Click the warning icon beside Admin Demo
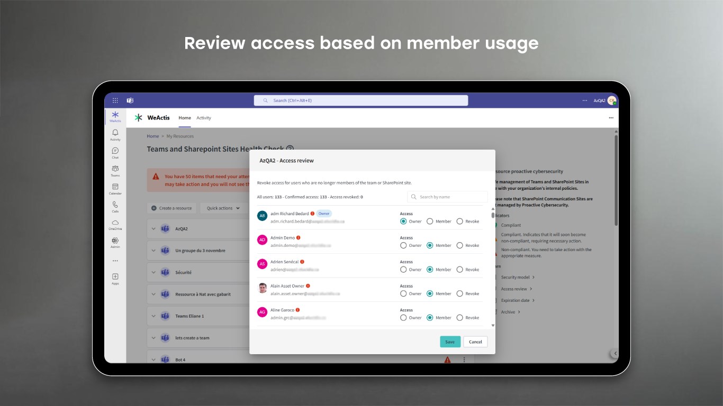Viewport: 723px width, 406px height. click(299, 238)
